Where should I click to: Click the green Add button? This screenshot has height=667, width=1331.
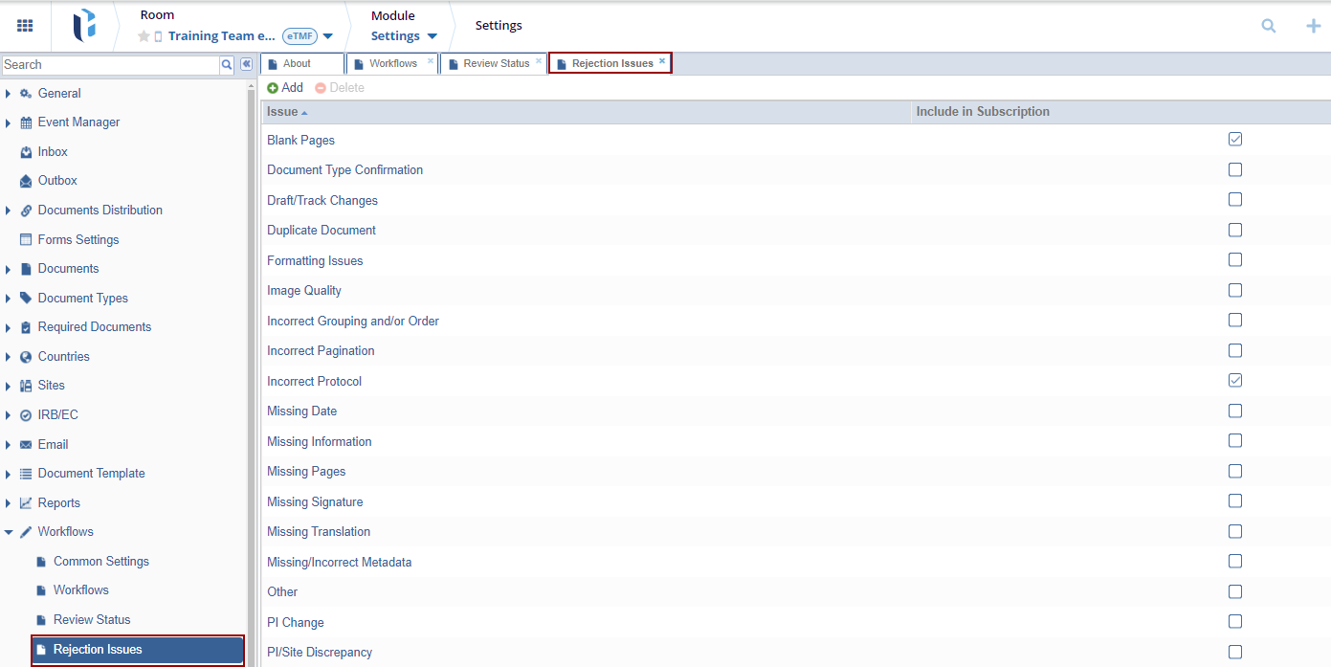point(285,87)
